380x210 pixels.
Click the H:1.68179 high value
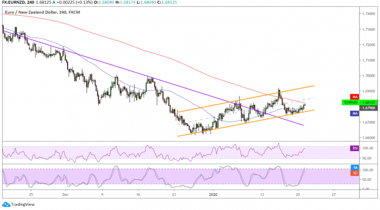click(x=125, y=3)
